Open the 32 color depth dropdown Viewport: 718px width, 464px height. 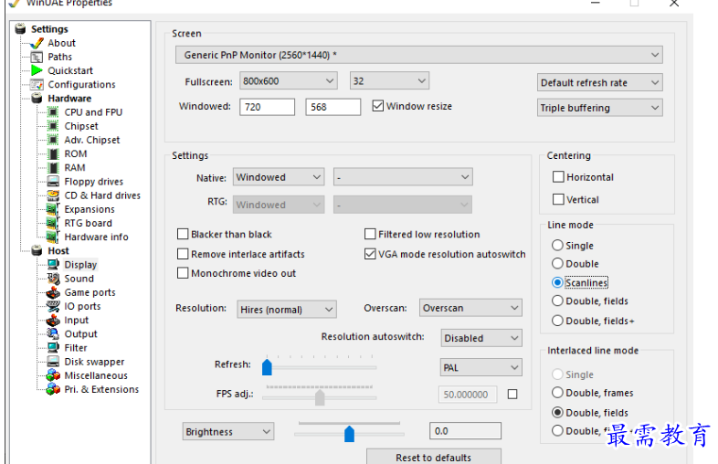389,81
